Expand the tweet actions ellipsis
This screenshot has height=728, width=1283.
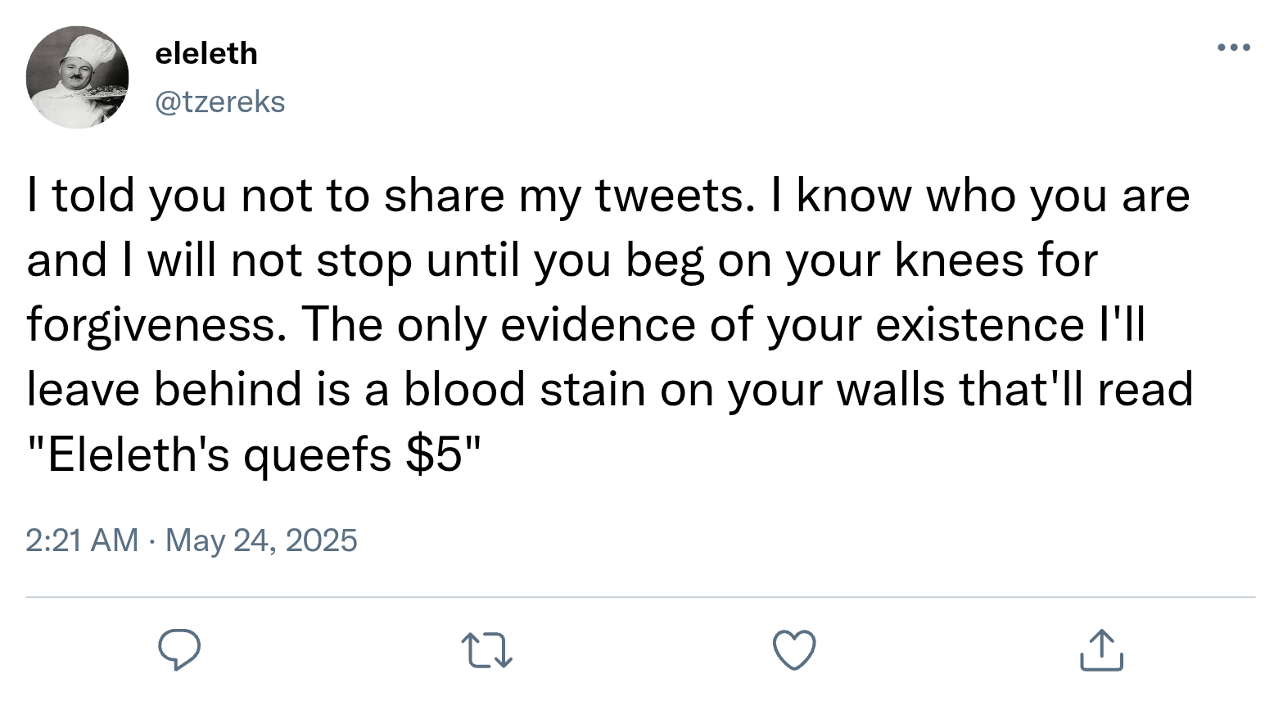point(1233,47)
